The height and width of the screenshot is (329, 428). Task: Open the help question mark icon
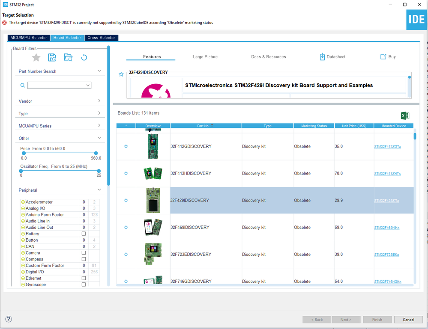coord(9,319)
